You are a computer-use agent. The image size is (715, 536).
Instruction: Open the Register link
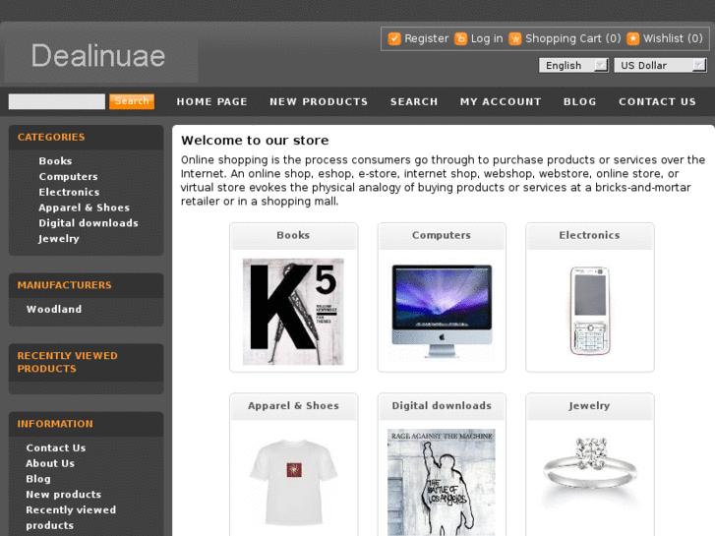[x=427, y=38]
